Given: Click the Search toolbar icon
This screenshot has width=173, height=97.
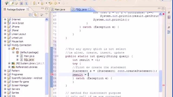Looking at the screenshot, I should coord(6,3).
